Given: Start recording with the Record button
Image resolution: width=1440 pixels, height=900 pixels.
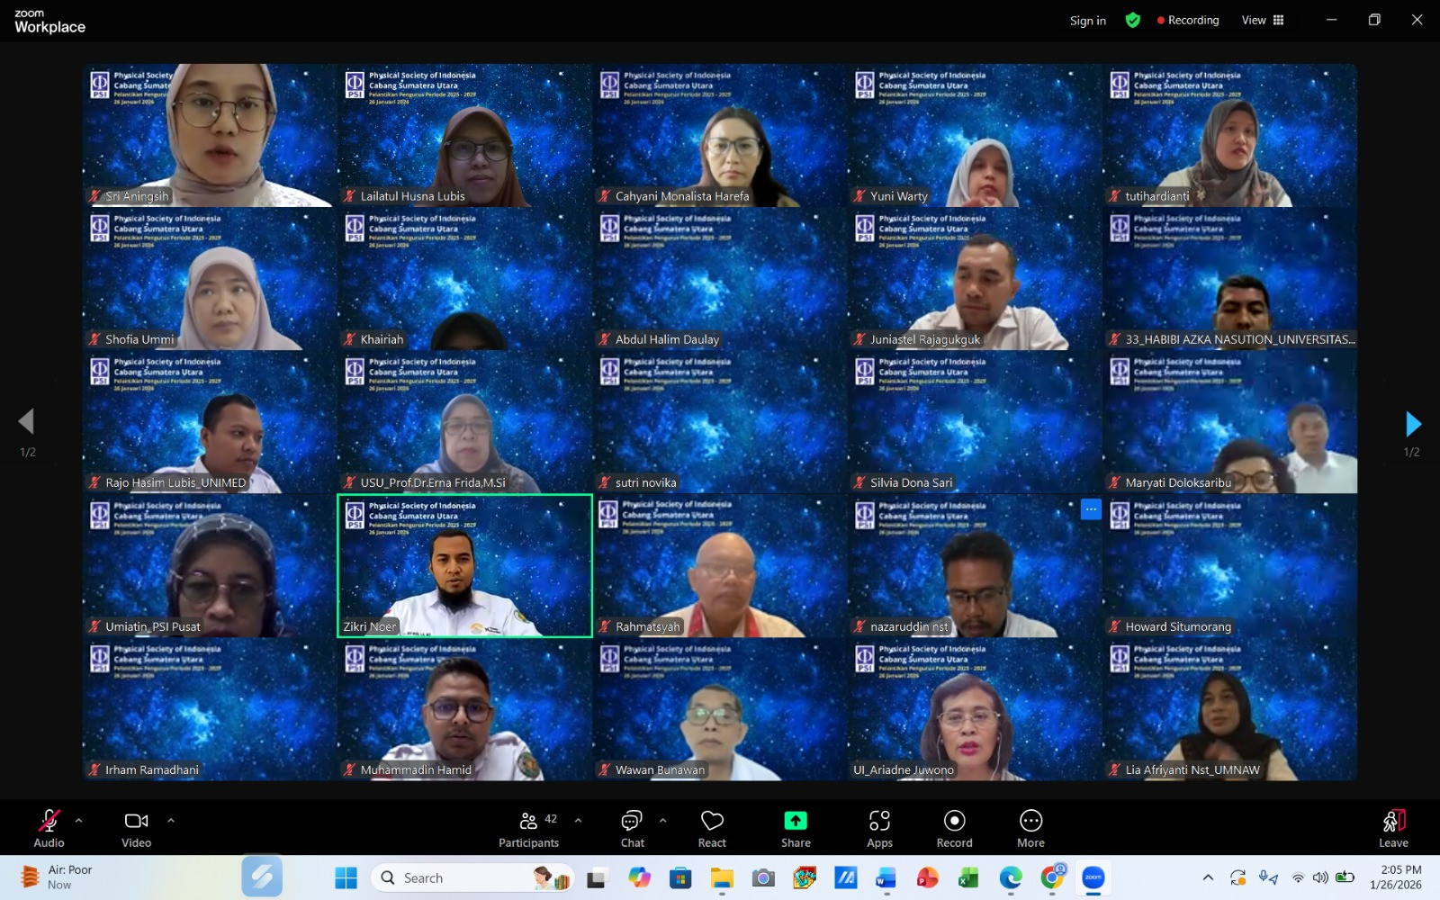Looking at the screenshot, I should tap(954, 827).
